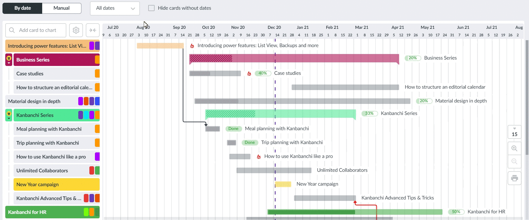The width and height of the screenshot is (529, 220).
Task: Open the All dates dropdown
Action: coord(115,8)
